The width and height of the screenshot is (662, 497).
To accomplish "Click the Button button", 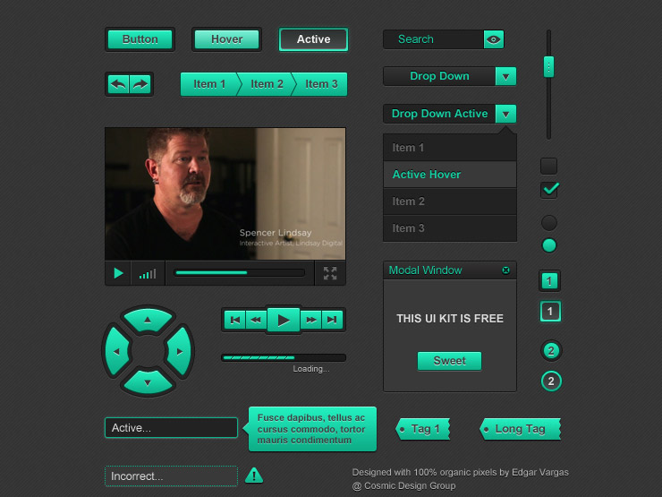I will tap(140, 39).
